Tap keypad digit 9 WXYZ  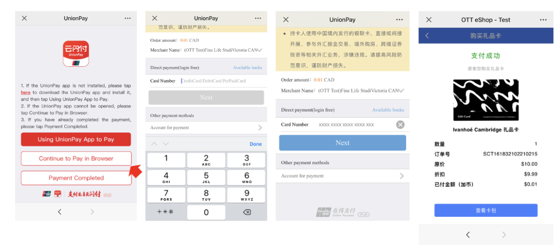[246, 195]
